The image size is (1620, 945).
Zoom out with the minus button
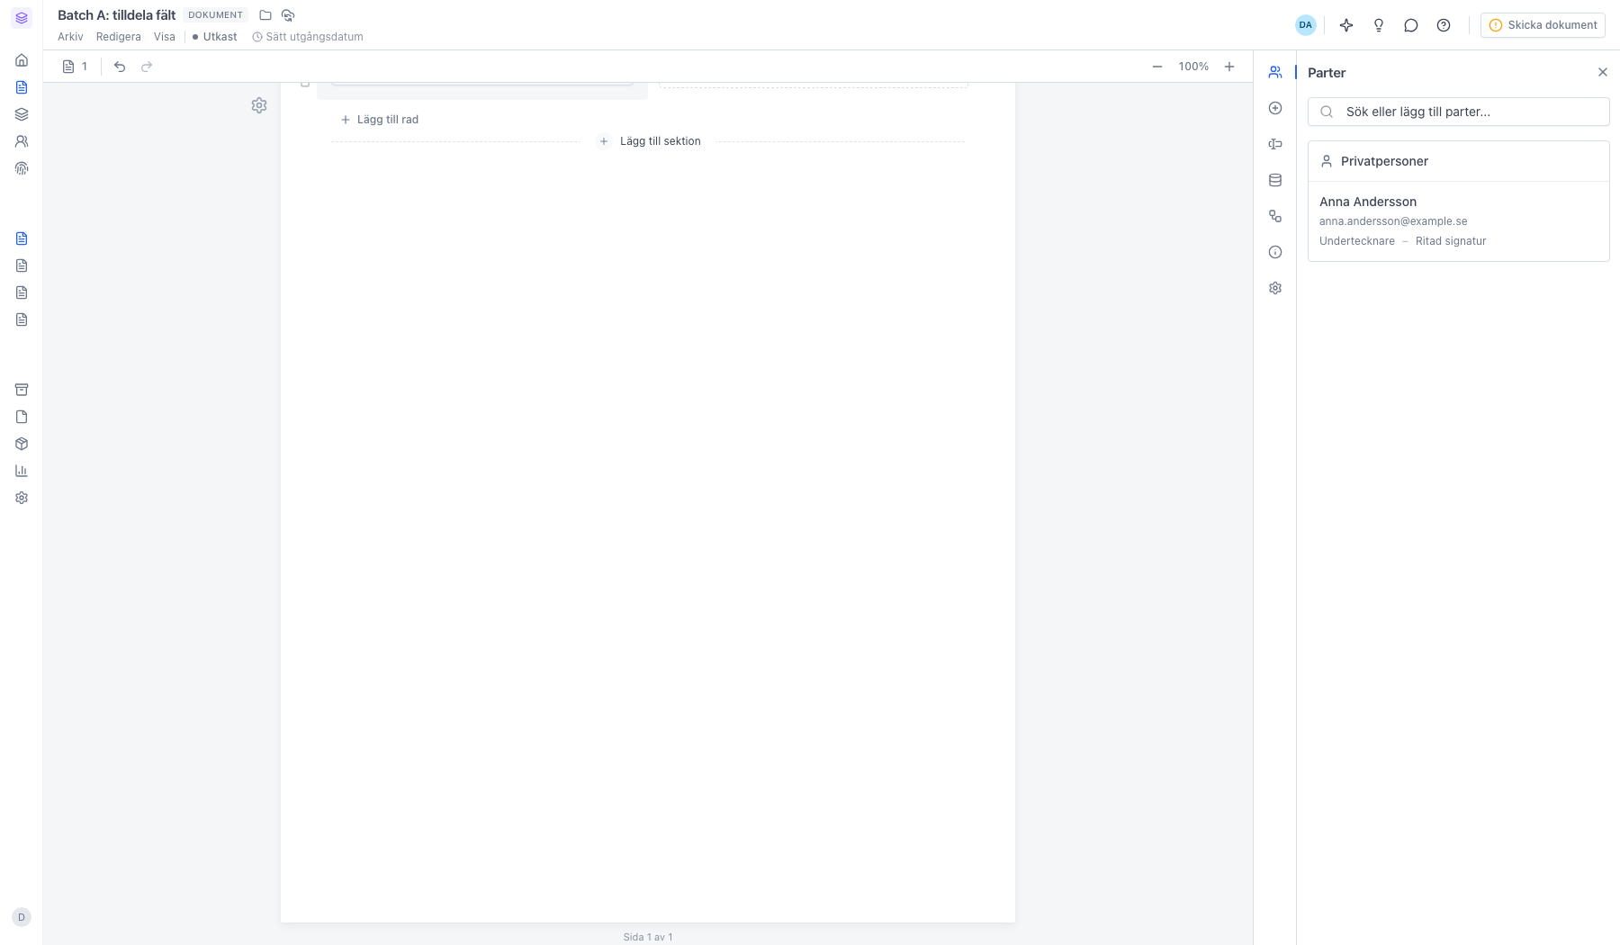pyautogui.click(x=1157, y=67)
